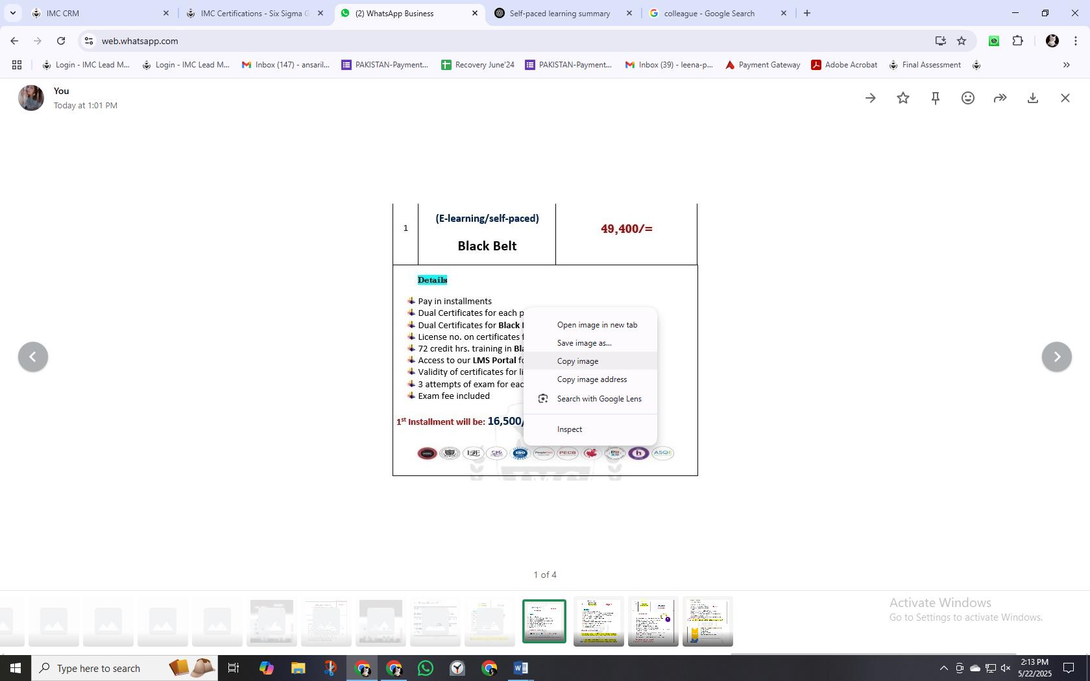The image size is (1090, 681).
Task: Expand the hidden bookmarks chevron
Action: point(1066,65)
